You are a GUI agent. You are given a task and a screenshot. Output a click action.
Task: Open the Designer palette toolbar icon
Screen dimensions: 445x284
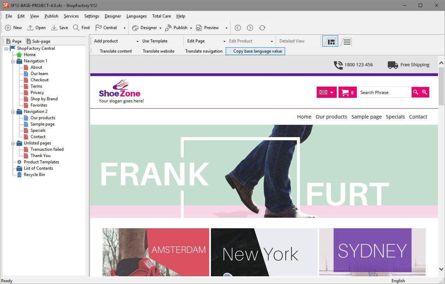point(135,28)
